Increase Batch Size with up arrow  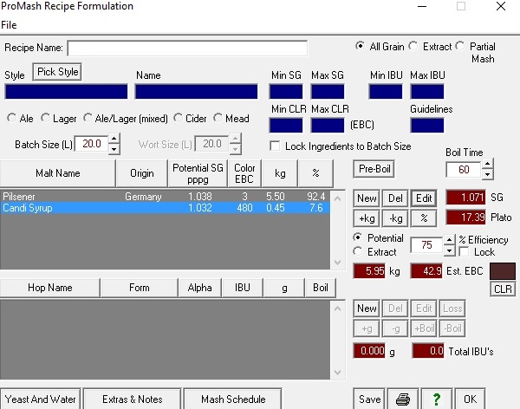point(114,139)
